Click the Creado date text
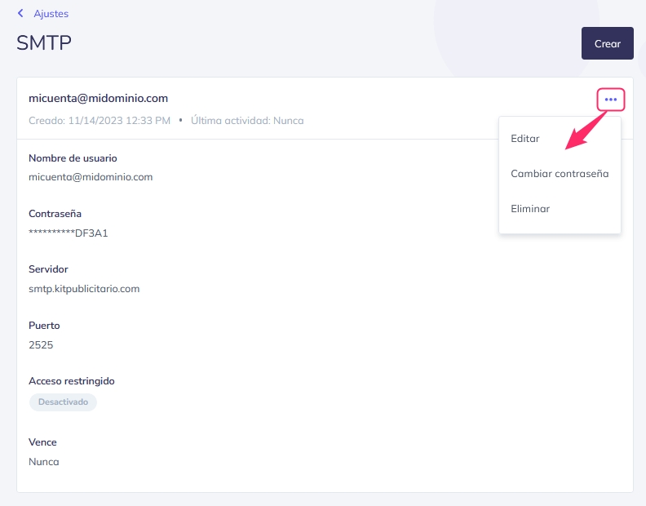The width and height of the screenshot is (646, 506). click(100, 121)
